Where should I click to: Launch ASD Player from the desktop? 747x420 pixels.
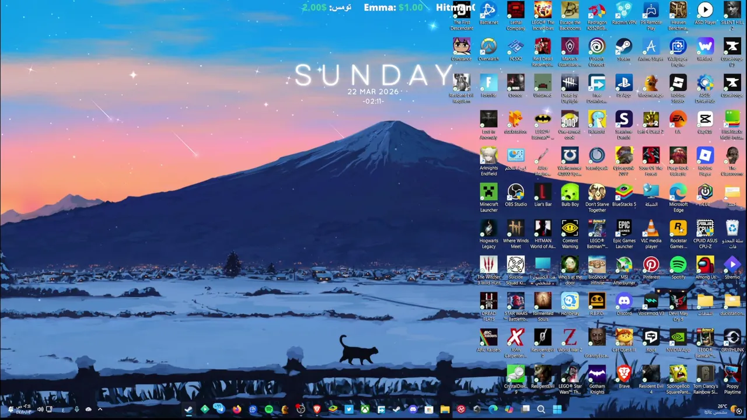(705, 14)
